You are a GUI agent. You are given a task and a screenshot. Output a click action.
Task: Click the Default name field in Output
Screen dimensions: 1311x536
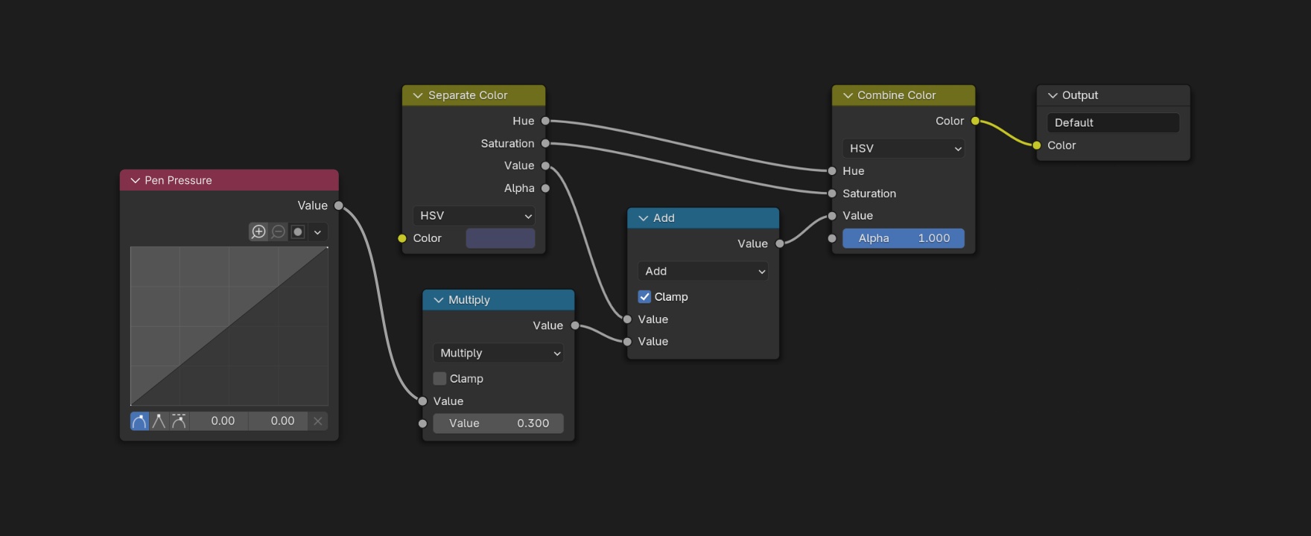tap(1113, 123)
